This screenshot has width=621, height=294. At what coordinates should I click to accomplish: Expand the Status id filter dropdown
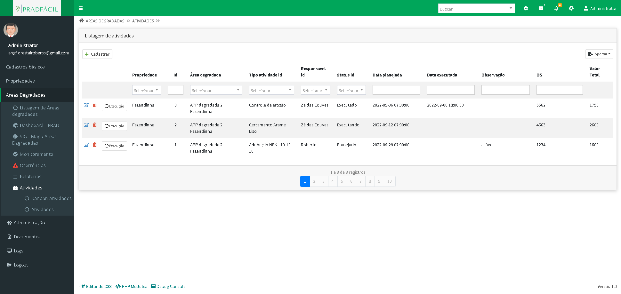(351, 90)
